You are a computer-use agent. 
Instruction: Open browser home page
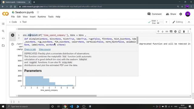pos(15,7)
